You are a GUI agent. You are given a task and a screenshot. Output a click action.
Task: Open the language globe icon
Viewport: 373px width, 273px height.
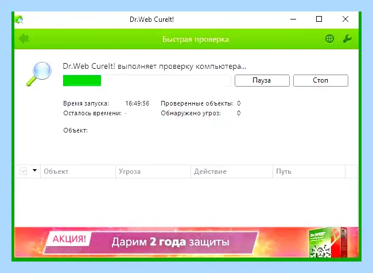329,39
